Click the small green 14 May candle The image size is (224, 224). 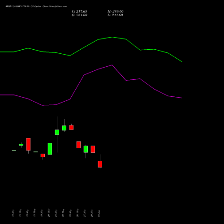click(21, 145)
